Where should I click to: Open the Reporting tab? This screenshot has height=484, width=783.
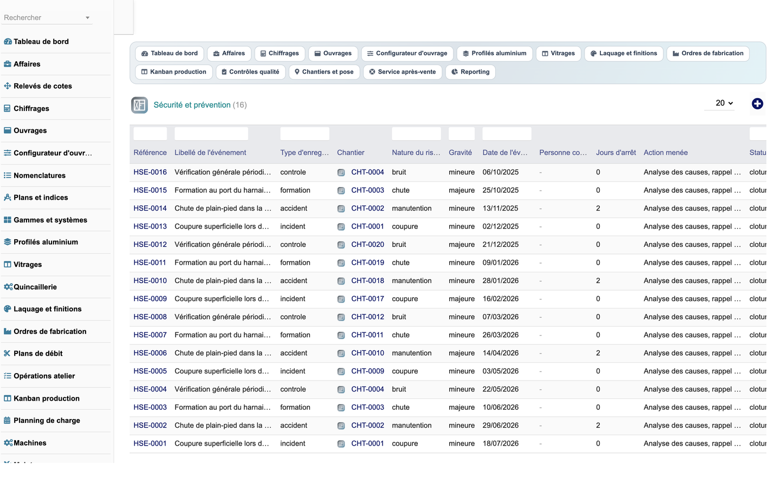pos(470,72)
